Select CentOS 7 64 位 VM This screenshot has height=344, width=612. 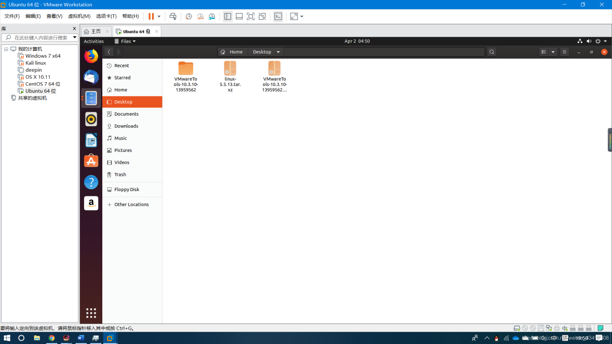43,84
